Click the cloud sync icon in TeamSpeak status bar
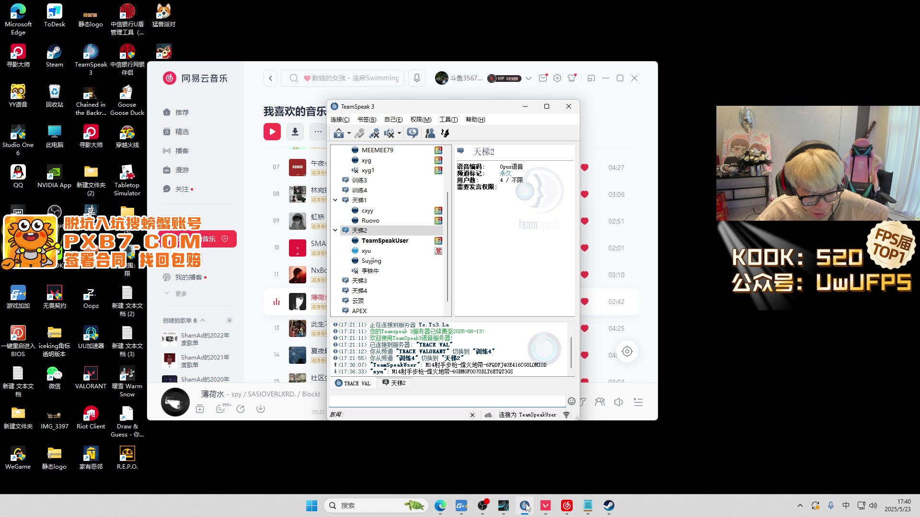This screenshot has height=517, width=920. tap(488, 415)
